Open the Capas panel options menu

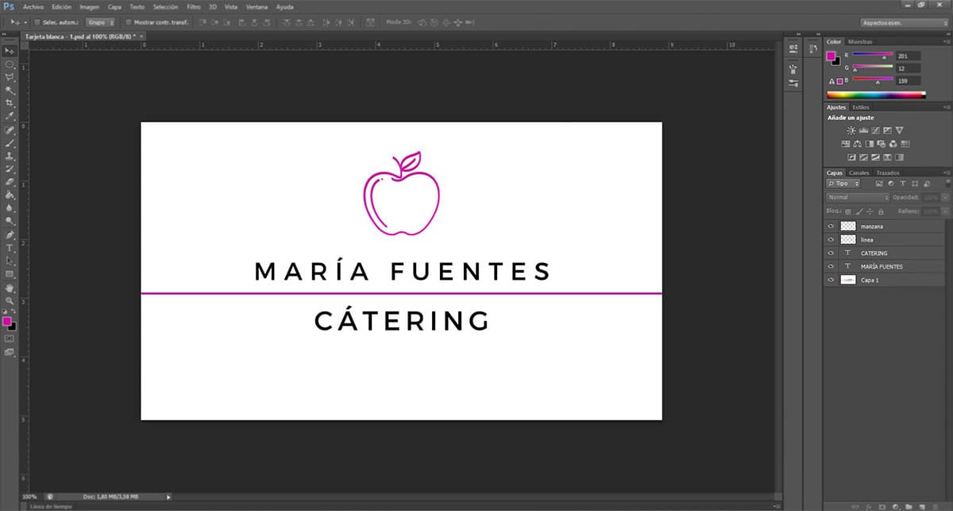(x=945, y=172)
